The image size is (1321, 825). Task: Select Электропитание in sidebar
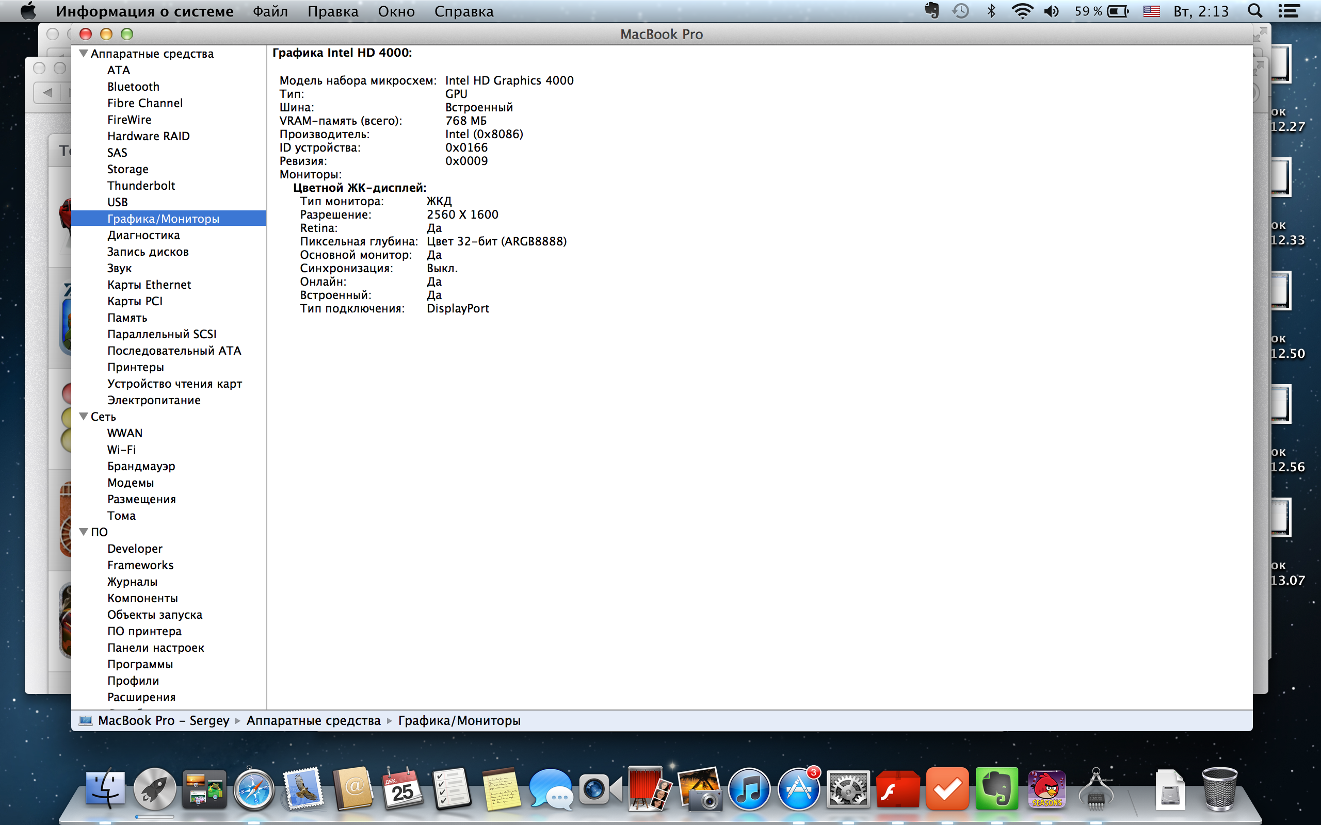click(154, 400)
